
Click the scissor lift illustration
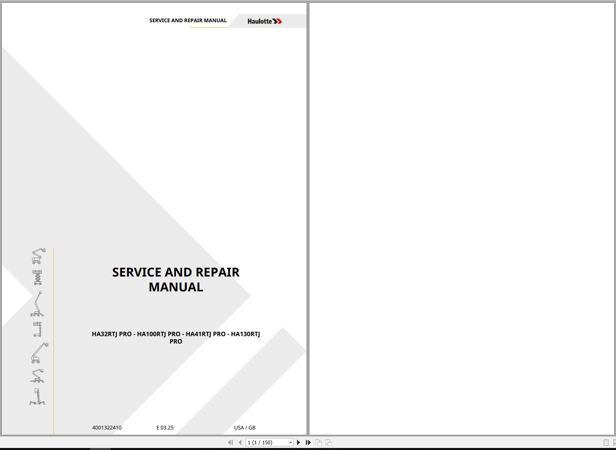37,277
